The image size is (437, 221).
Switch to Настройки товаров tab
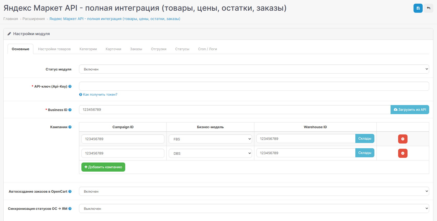pos(54,49)
